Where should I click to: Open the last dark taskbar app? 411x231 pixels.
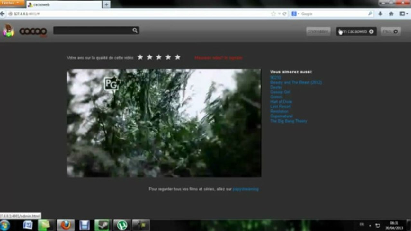(140, 225)
